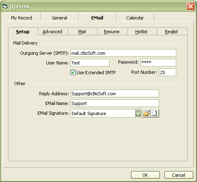Close the Options dialog with red X
The height and width of the screenshot is (182, 197).
point(190,6)
